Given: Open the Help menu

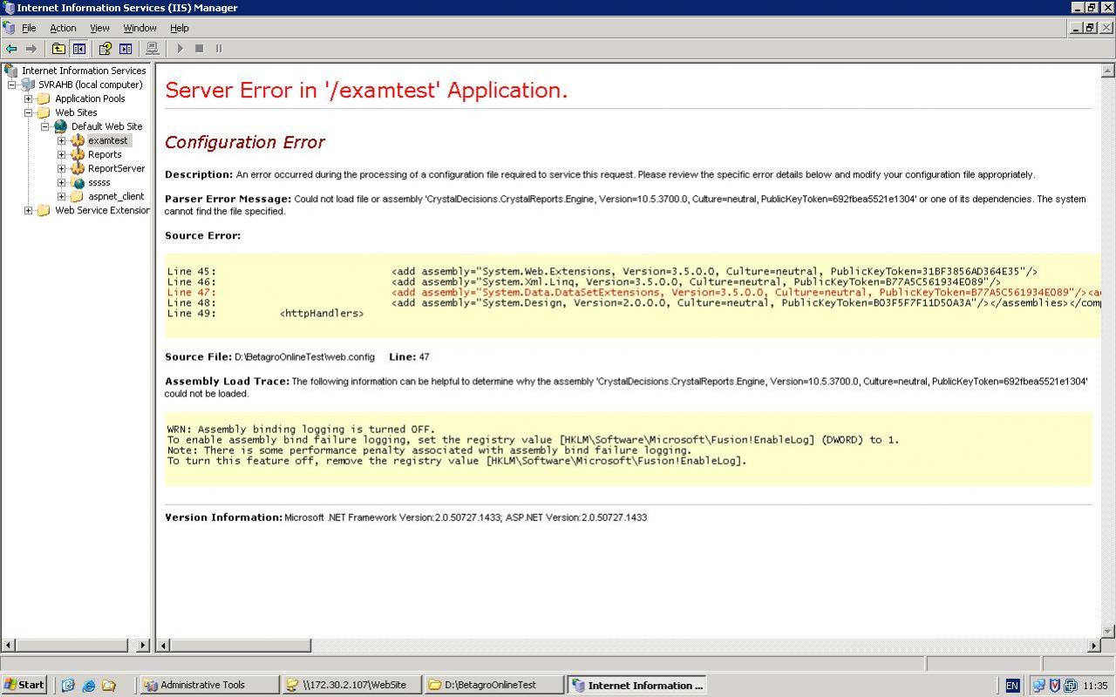Looking at the screenshot, I should (x=180, y=28).
